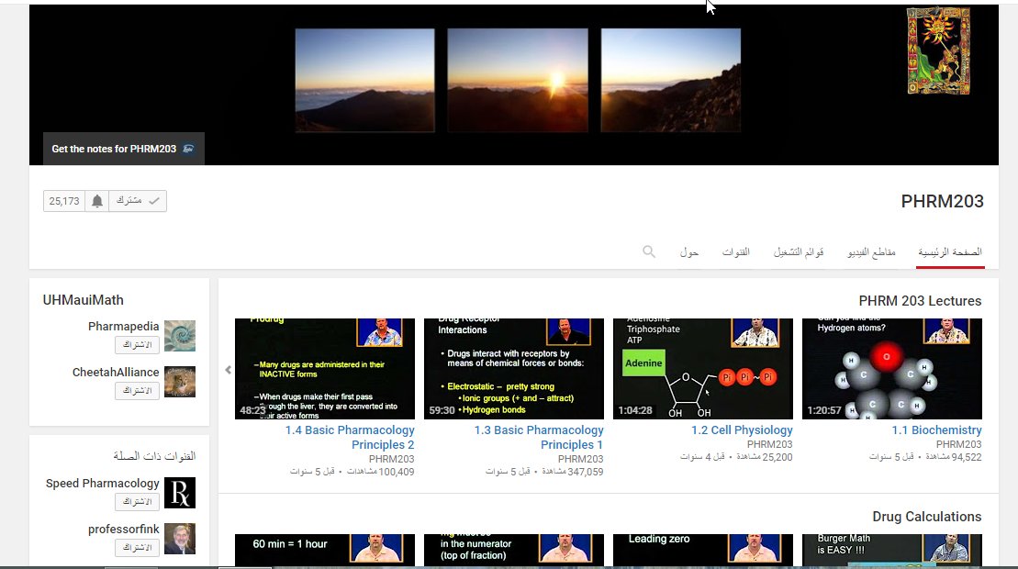This screenshot has height=569, width=1018.
Task: Open the CheetahAlliance channel name
Action: click(x=116, y=373)
